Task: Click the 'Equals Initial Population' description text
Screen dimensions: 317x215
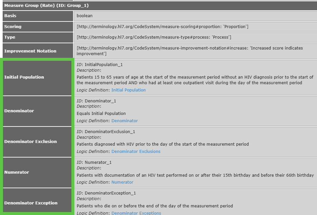Action: (x=101, y=114)
